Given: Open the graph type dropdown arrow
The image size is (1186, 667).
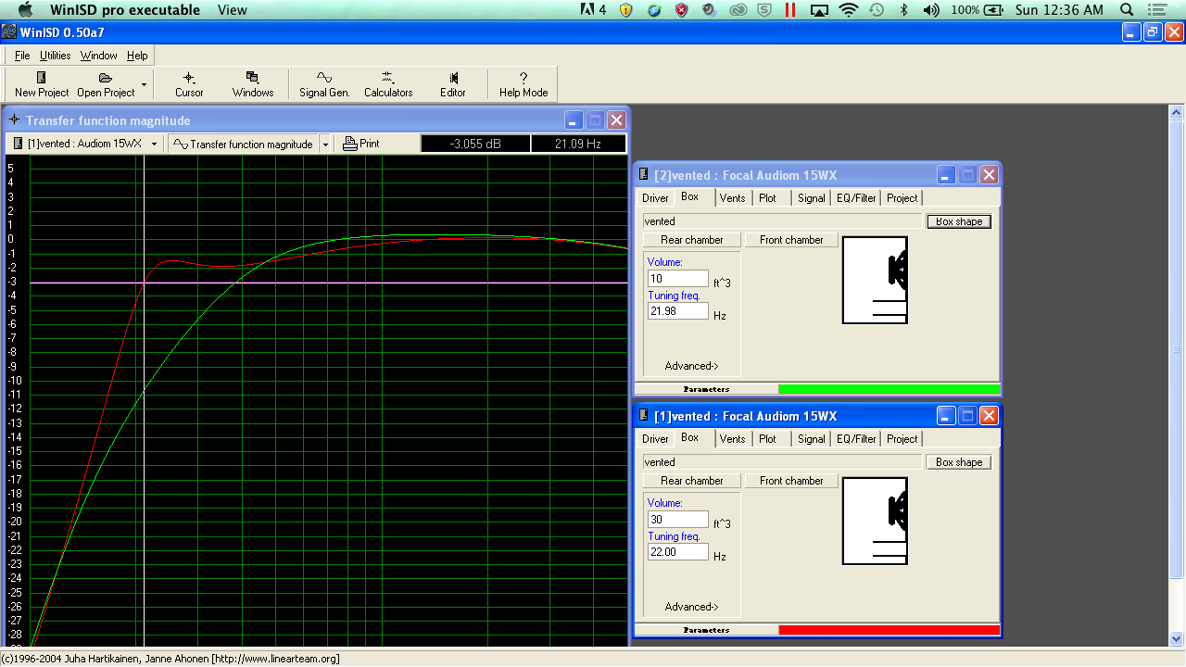Looking at the screenshot, I should pos(325,144).
